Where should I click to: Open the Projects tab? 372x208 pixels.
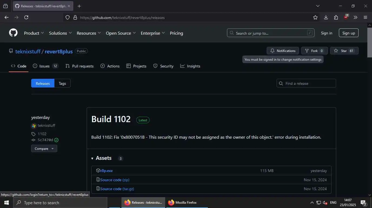[136, 66]
